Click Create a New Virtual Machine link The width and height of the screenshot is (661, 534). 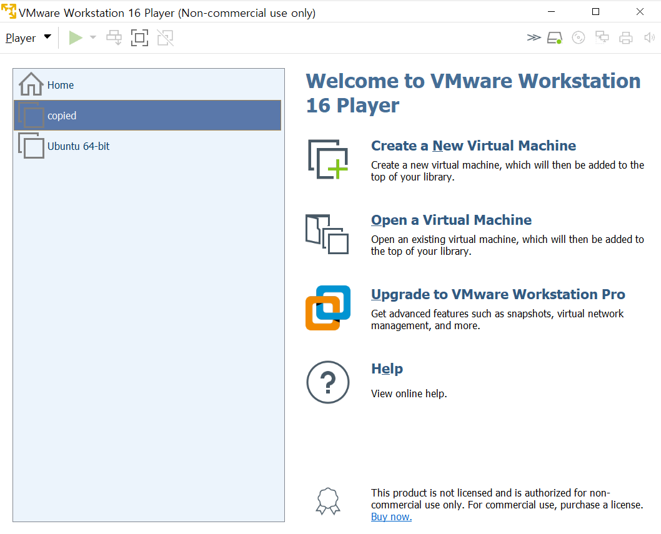point(474,146)
